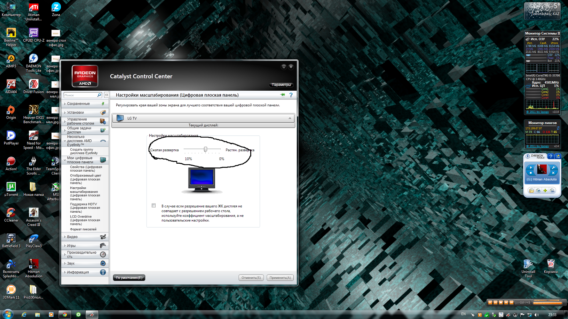Expand the Производительность section

85,254
